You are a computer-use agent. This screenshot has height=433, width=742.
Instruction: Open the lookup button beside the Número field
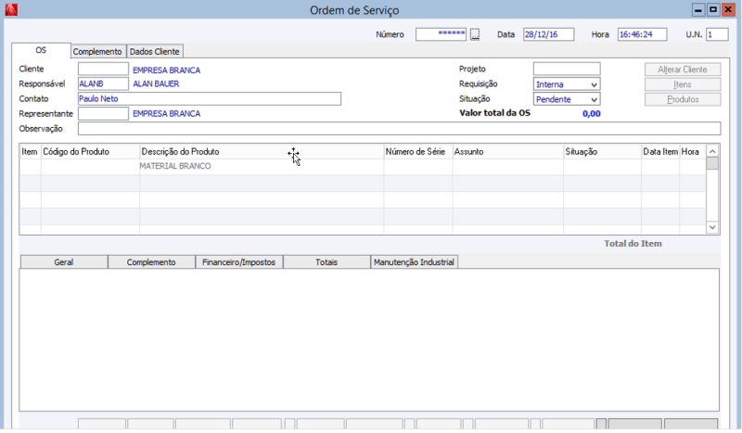pos(475,34)
